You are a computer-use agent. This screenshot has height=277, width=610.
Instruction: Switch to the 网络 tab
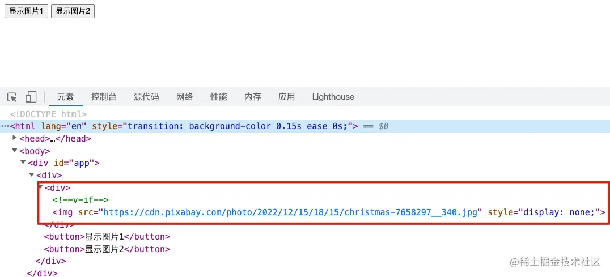[184, 97]
